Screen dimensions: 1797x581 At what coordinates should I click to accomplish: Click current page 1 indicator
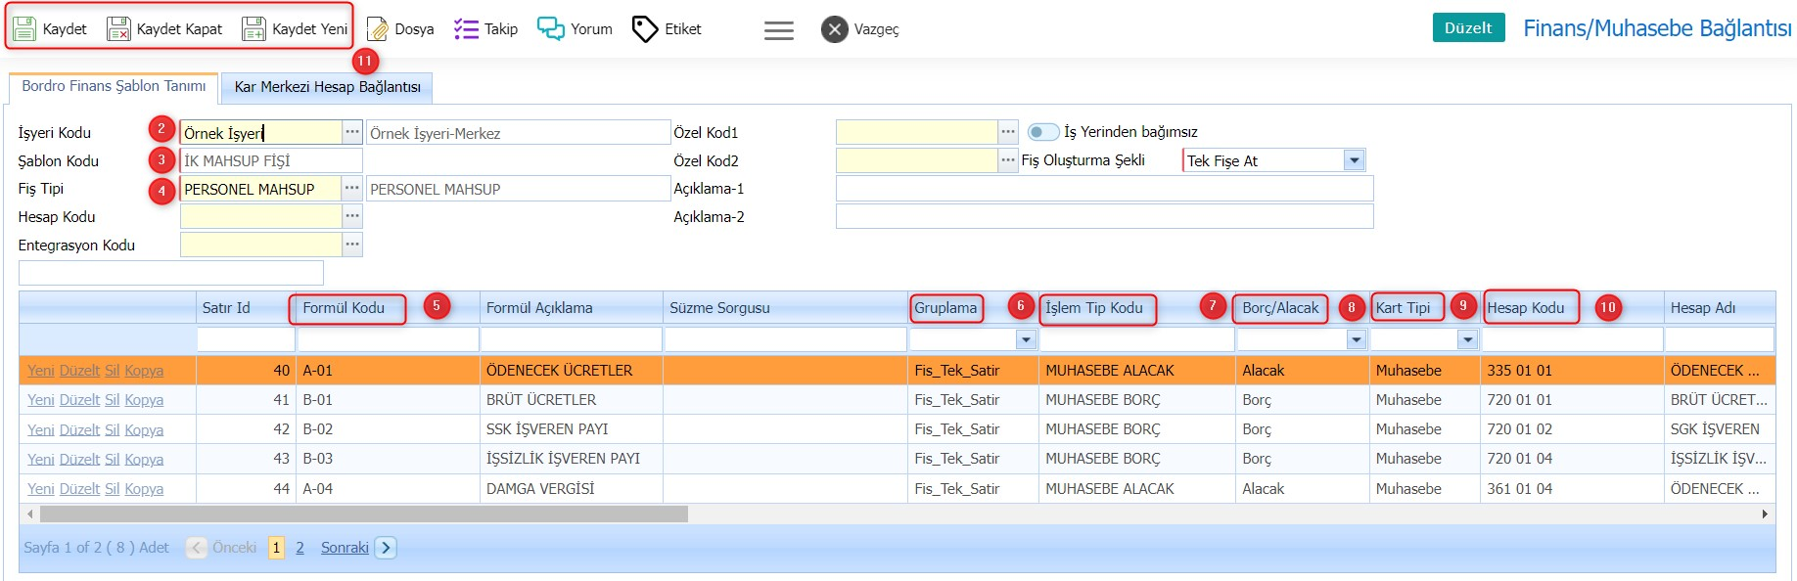tap(276, 548)
